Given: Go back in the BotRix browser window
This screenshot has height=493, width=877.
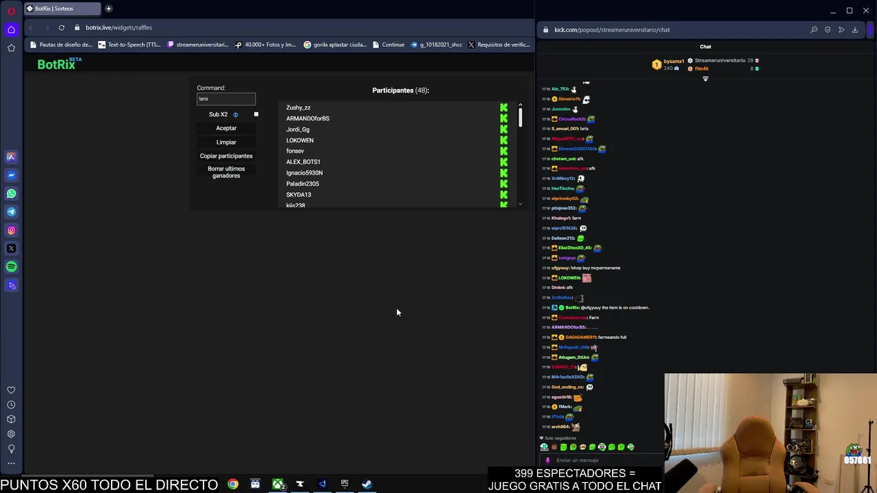Looking at the screenshot, I should 30,27.
